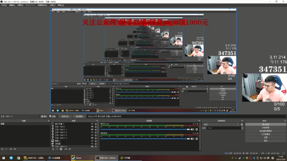
Task: Open the 文件(F) menu
Action: click(x=4, y=5)
